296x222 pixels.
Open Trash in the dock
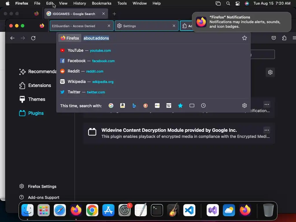point(268,210)
